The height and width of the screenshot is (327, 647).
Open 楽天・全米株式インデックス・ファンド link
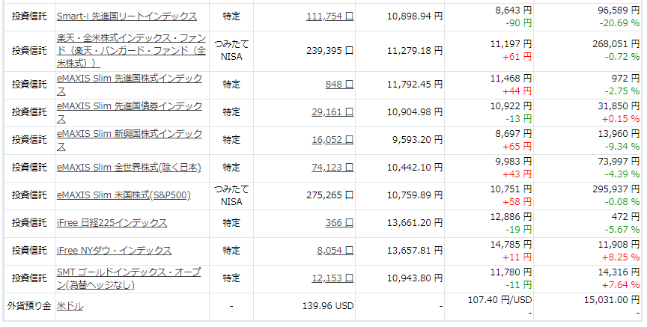(131, 51)
